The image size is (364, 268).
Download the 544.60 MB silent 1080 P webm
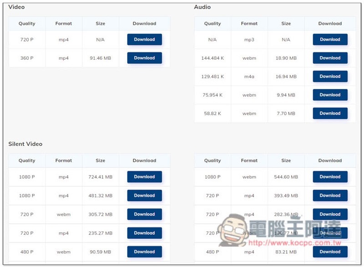330,177
